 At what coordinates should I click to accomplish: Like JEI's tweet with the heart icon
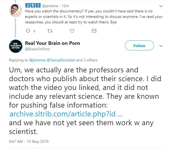tap(72, 31)
